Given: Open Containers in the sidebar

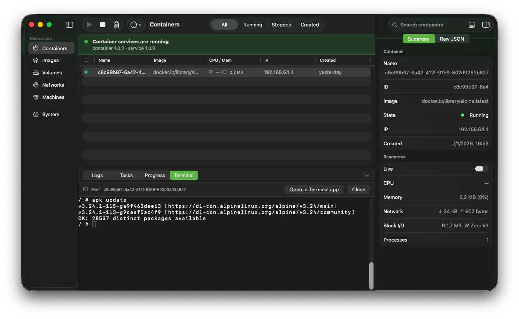Looking at the screenshot, I should point(51,48).
